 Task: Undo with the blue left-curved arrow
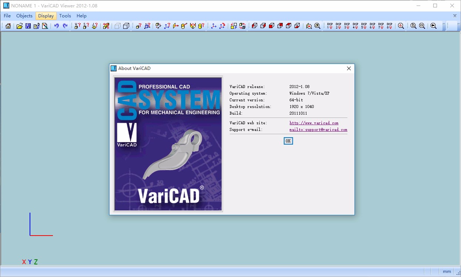tap(56, 26)
